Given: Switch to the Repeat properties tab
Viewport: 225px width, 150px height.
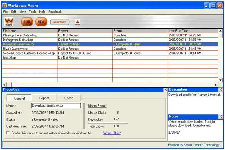Looking at the screenshot, I should 44,98.
